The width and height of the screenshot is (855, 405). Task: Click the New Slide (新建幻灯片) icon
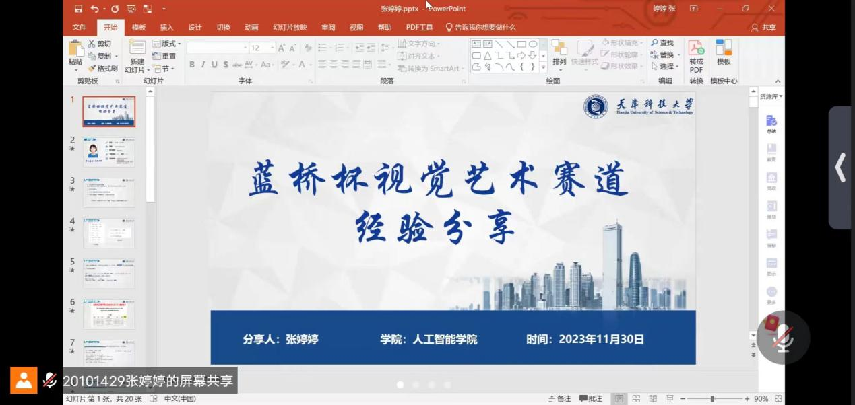point(137,48)
